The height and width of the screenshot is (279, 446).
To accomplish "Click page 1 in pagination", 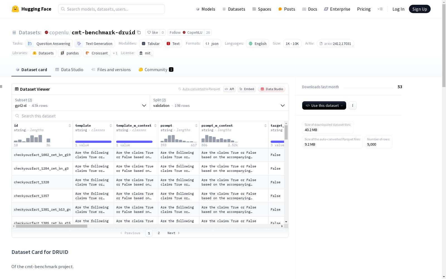I will coord(149,233).
